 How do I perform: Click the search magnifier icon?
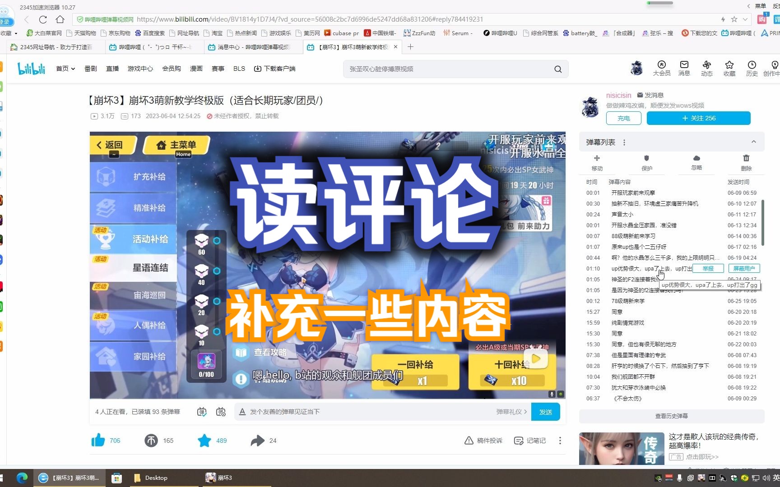[558, 69]
